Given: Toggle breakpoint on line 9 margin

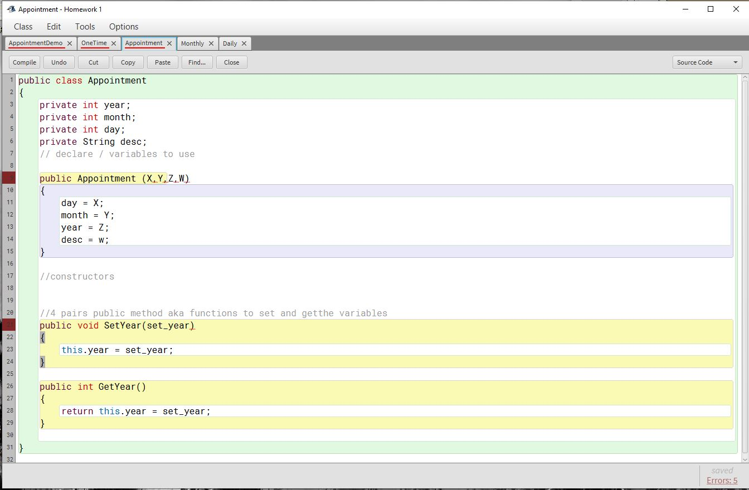Looking at the screenshot, I should click(9, 178).
